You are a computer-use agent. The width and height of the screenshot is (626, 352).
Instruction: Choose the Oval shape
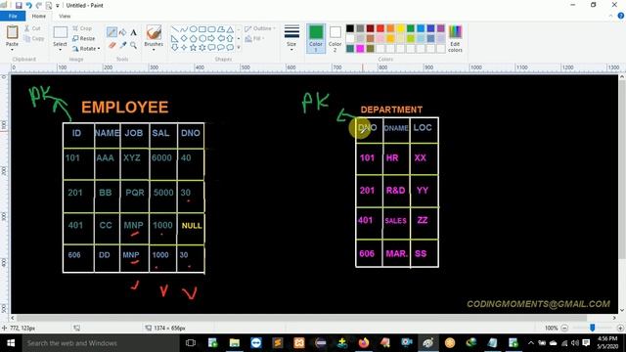[194, 29]
